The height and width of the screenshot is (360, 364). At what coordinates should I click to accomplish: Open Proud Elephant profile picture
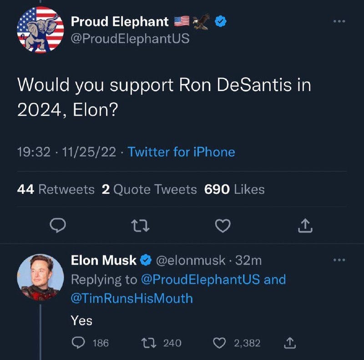tap(40, 30)
